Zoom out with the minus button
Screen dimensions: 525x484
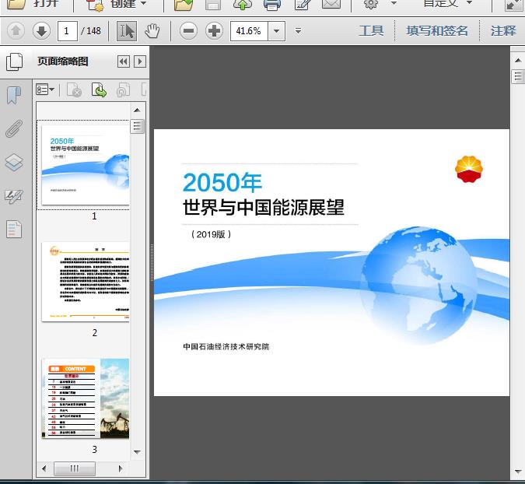(188, 31)
